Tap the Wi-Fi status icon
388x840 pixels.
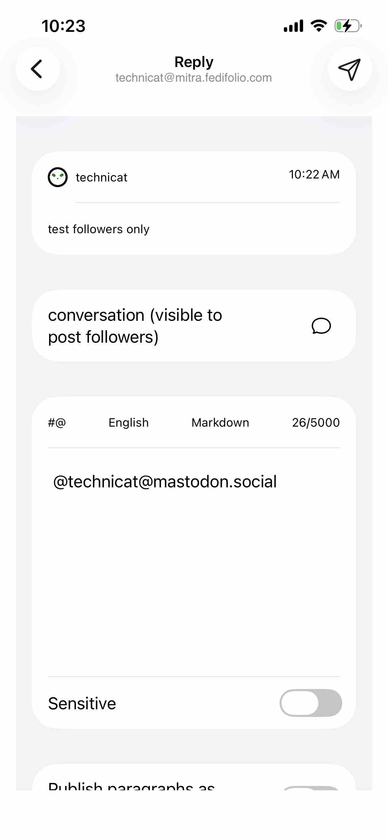click(318, 26)
